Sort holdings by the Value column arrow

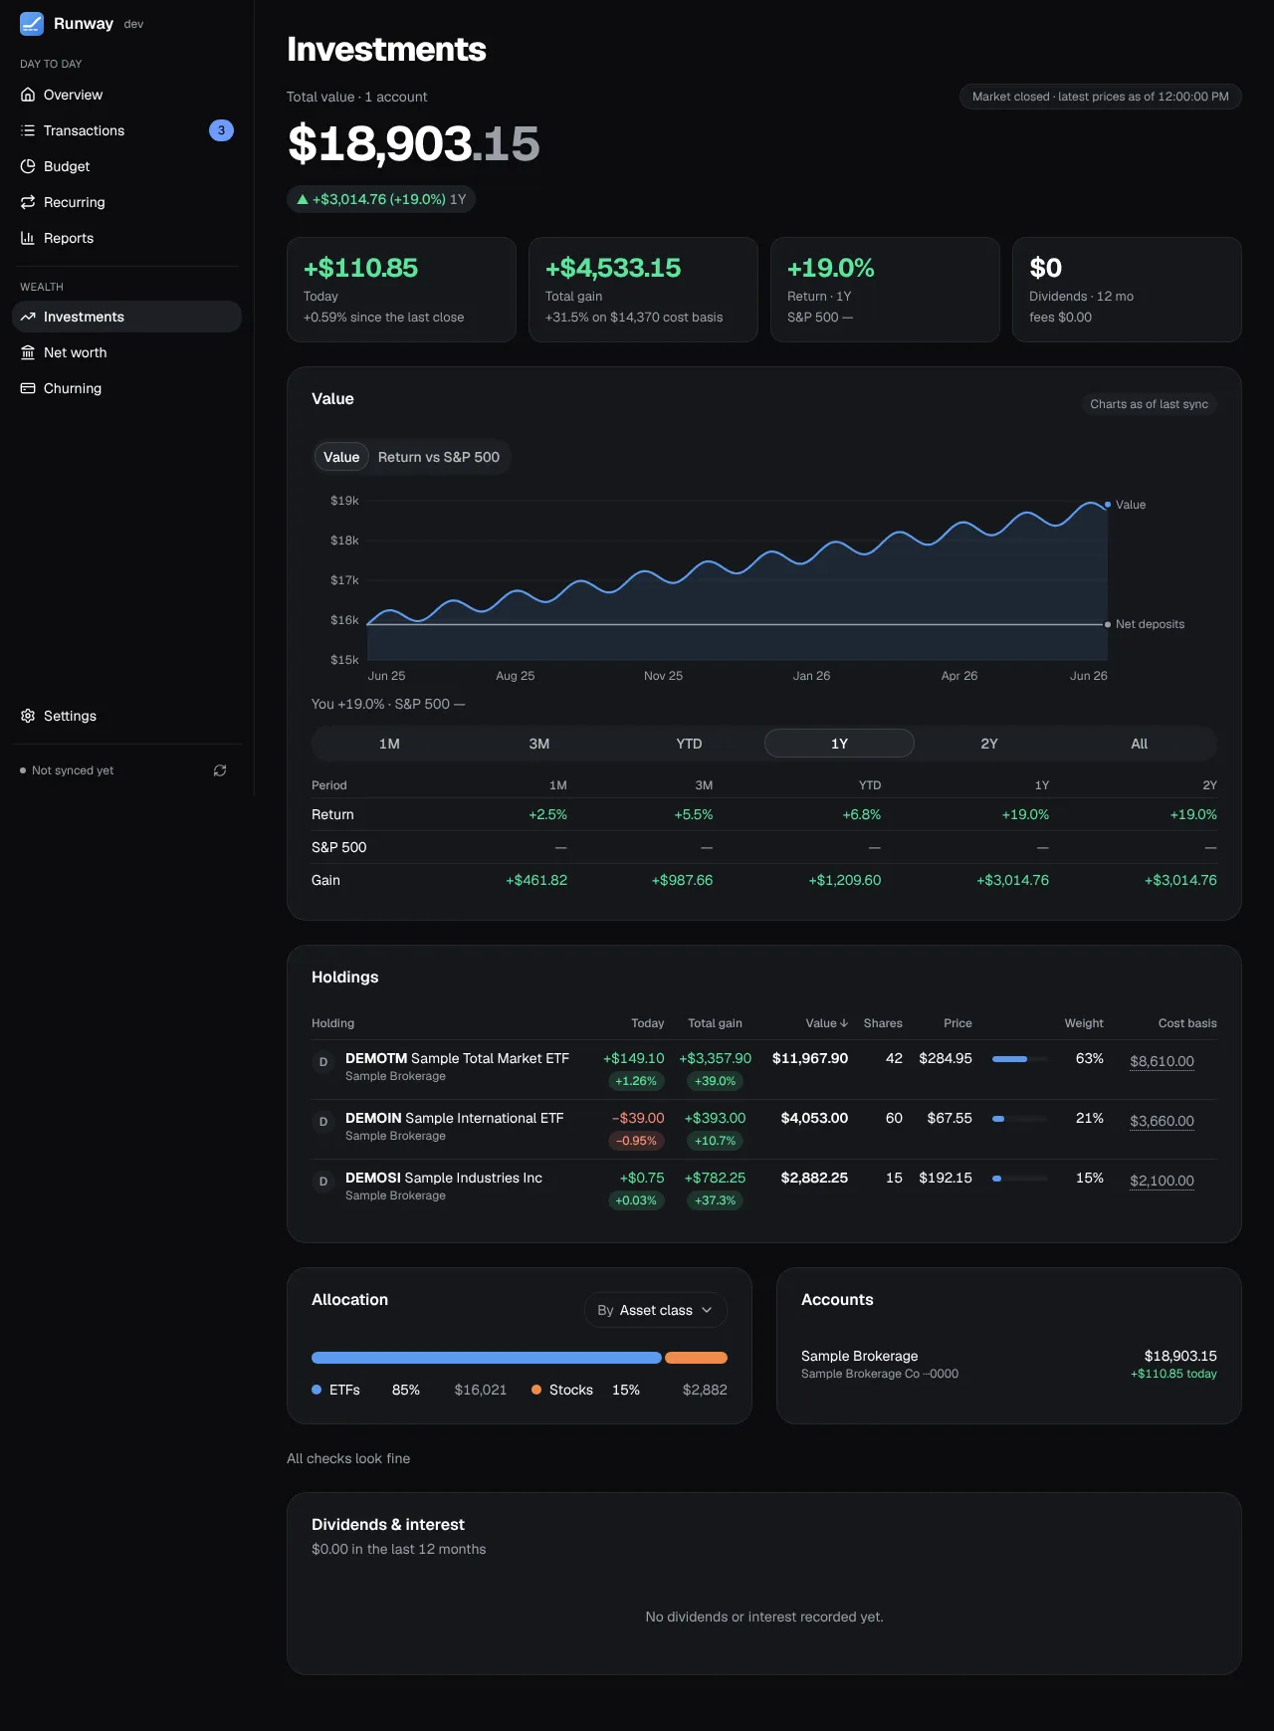pos(844,1023)
